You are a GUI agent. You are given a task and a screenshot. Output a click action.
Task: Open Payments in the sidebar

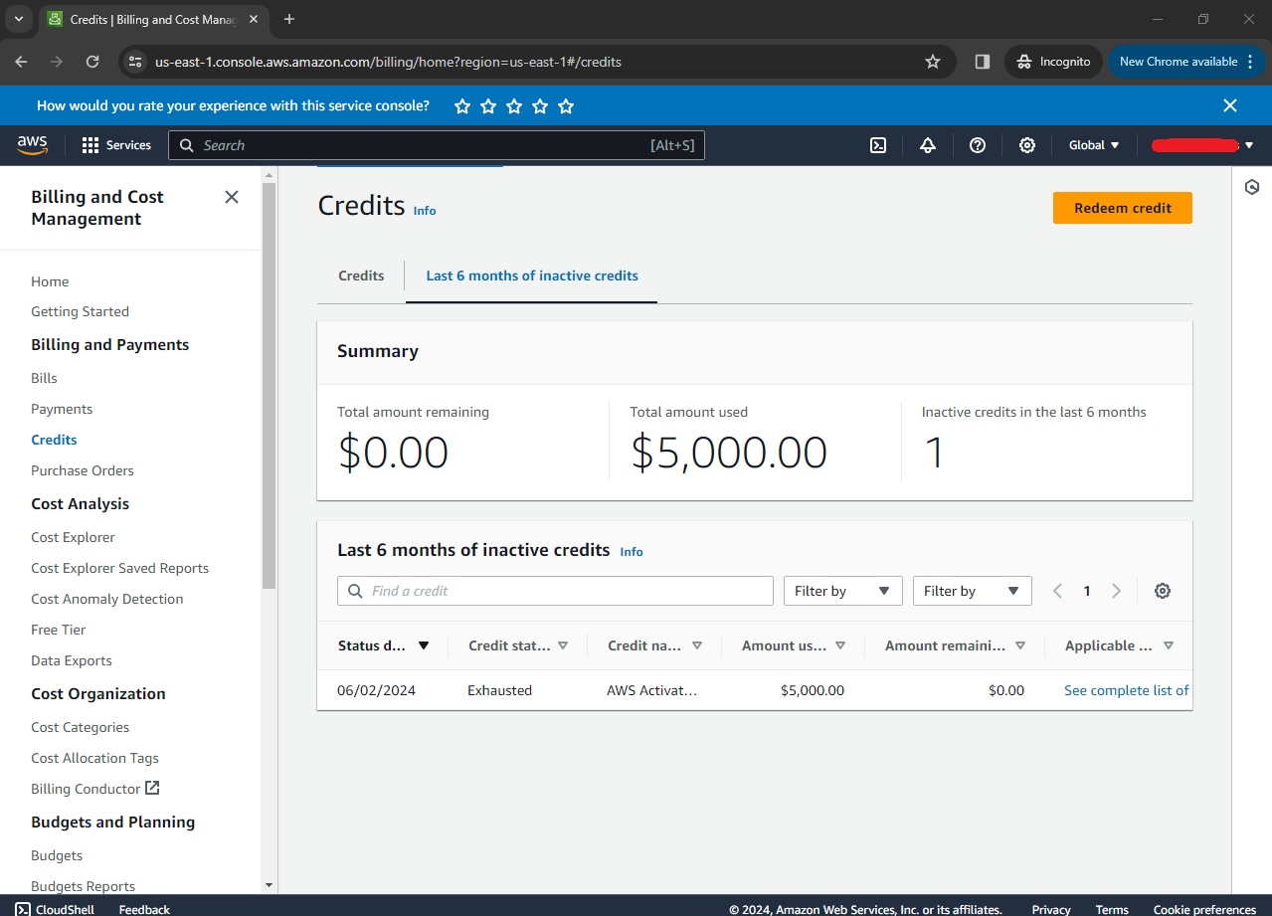tap(62, 409)
